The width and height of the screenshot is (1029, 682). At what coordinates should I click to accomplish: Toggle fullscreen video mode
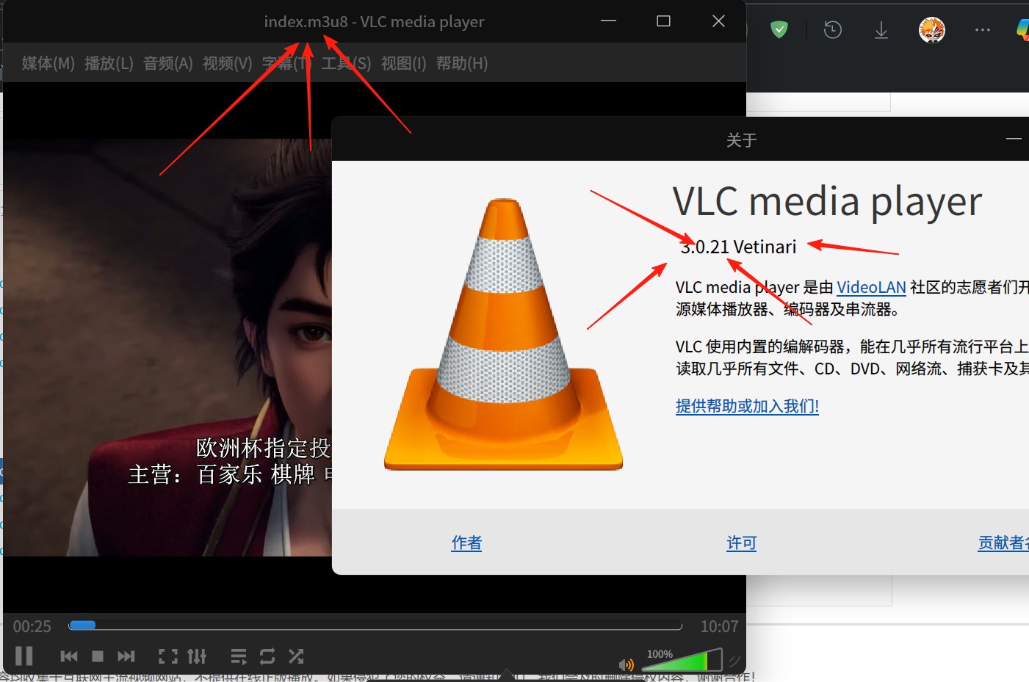pos(168,656)
